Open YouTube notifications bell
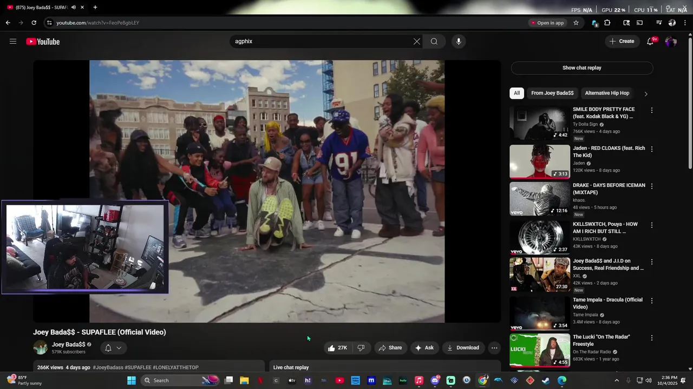693x389 pixels. 650,42
